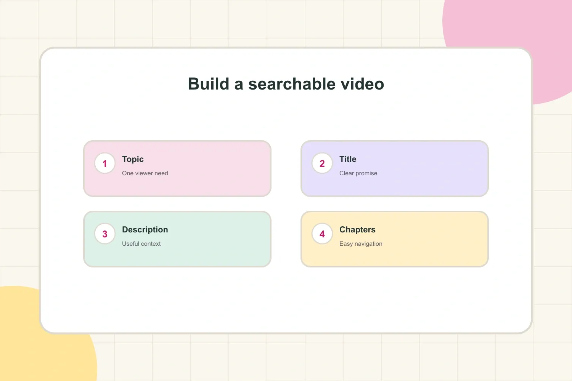This screenshot has width=572, height=381.
Task: Click the 'Useful context' subtitle
Action: pos(141,244)
